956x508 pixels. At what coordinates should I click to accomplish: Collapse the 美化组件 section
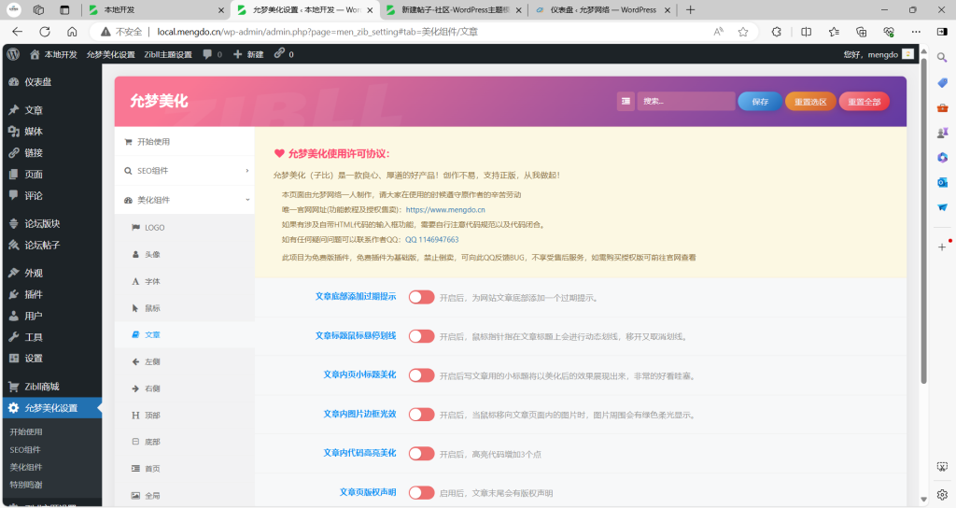[184, 200]
